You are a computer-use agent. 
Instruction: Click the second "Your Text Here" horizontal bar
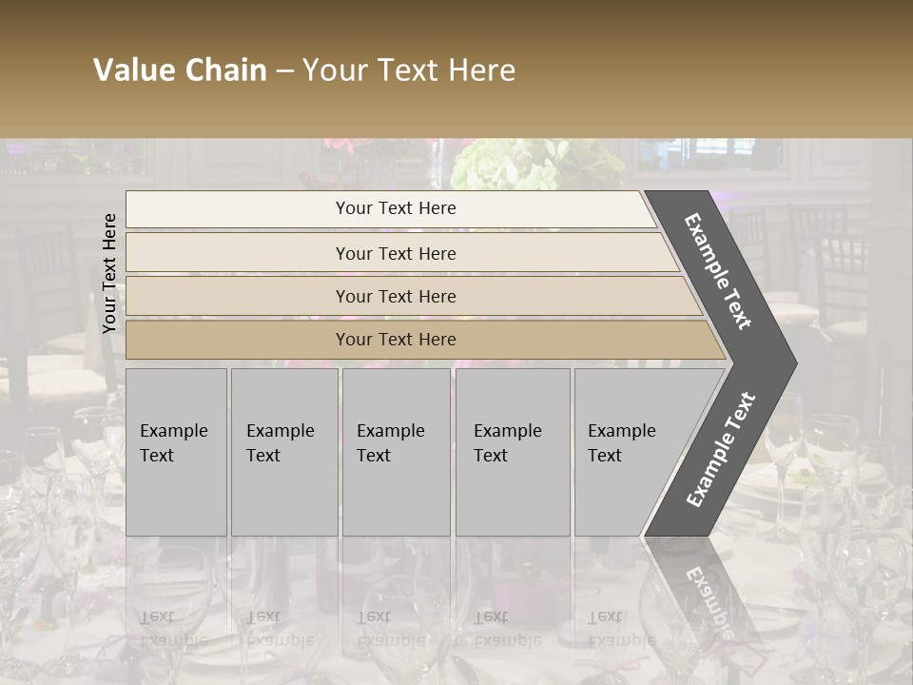coord(396,253)
